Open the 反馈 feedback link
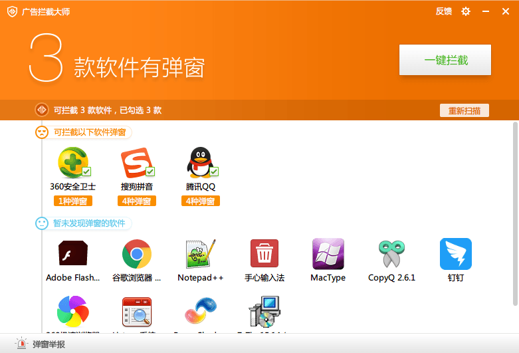 443,11
